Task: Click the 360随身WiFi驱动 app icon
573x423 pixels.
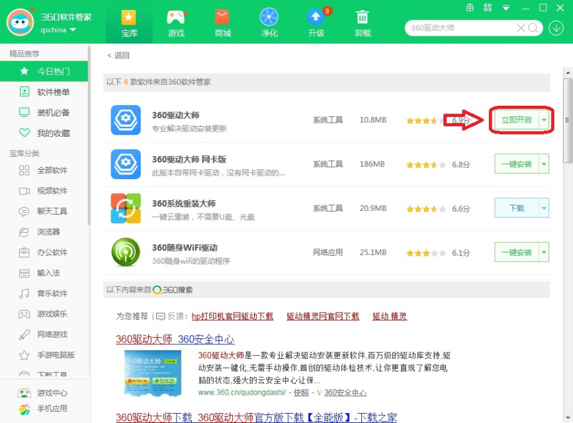Action: tap(126, 252)
